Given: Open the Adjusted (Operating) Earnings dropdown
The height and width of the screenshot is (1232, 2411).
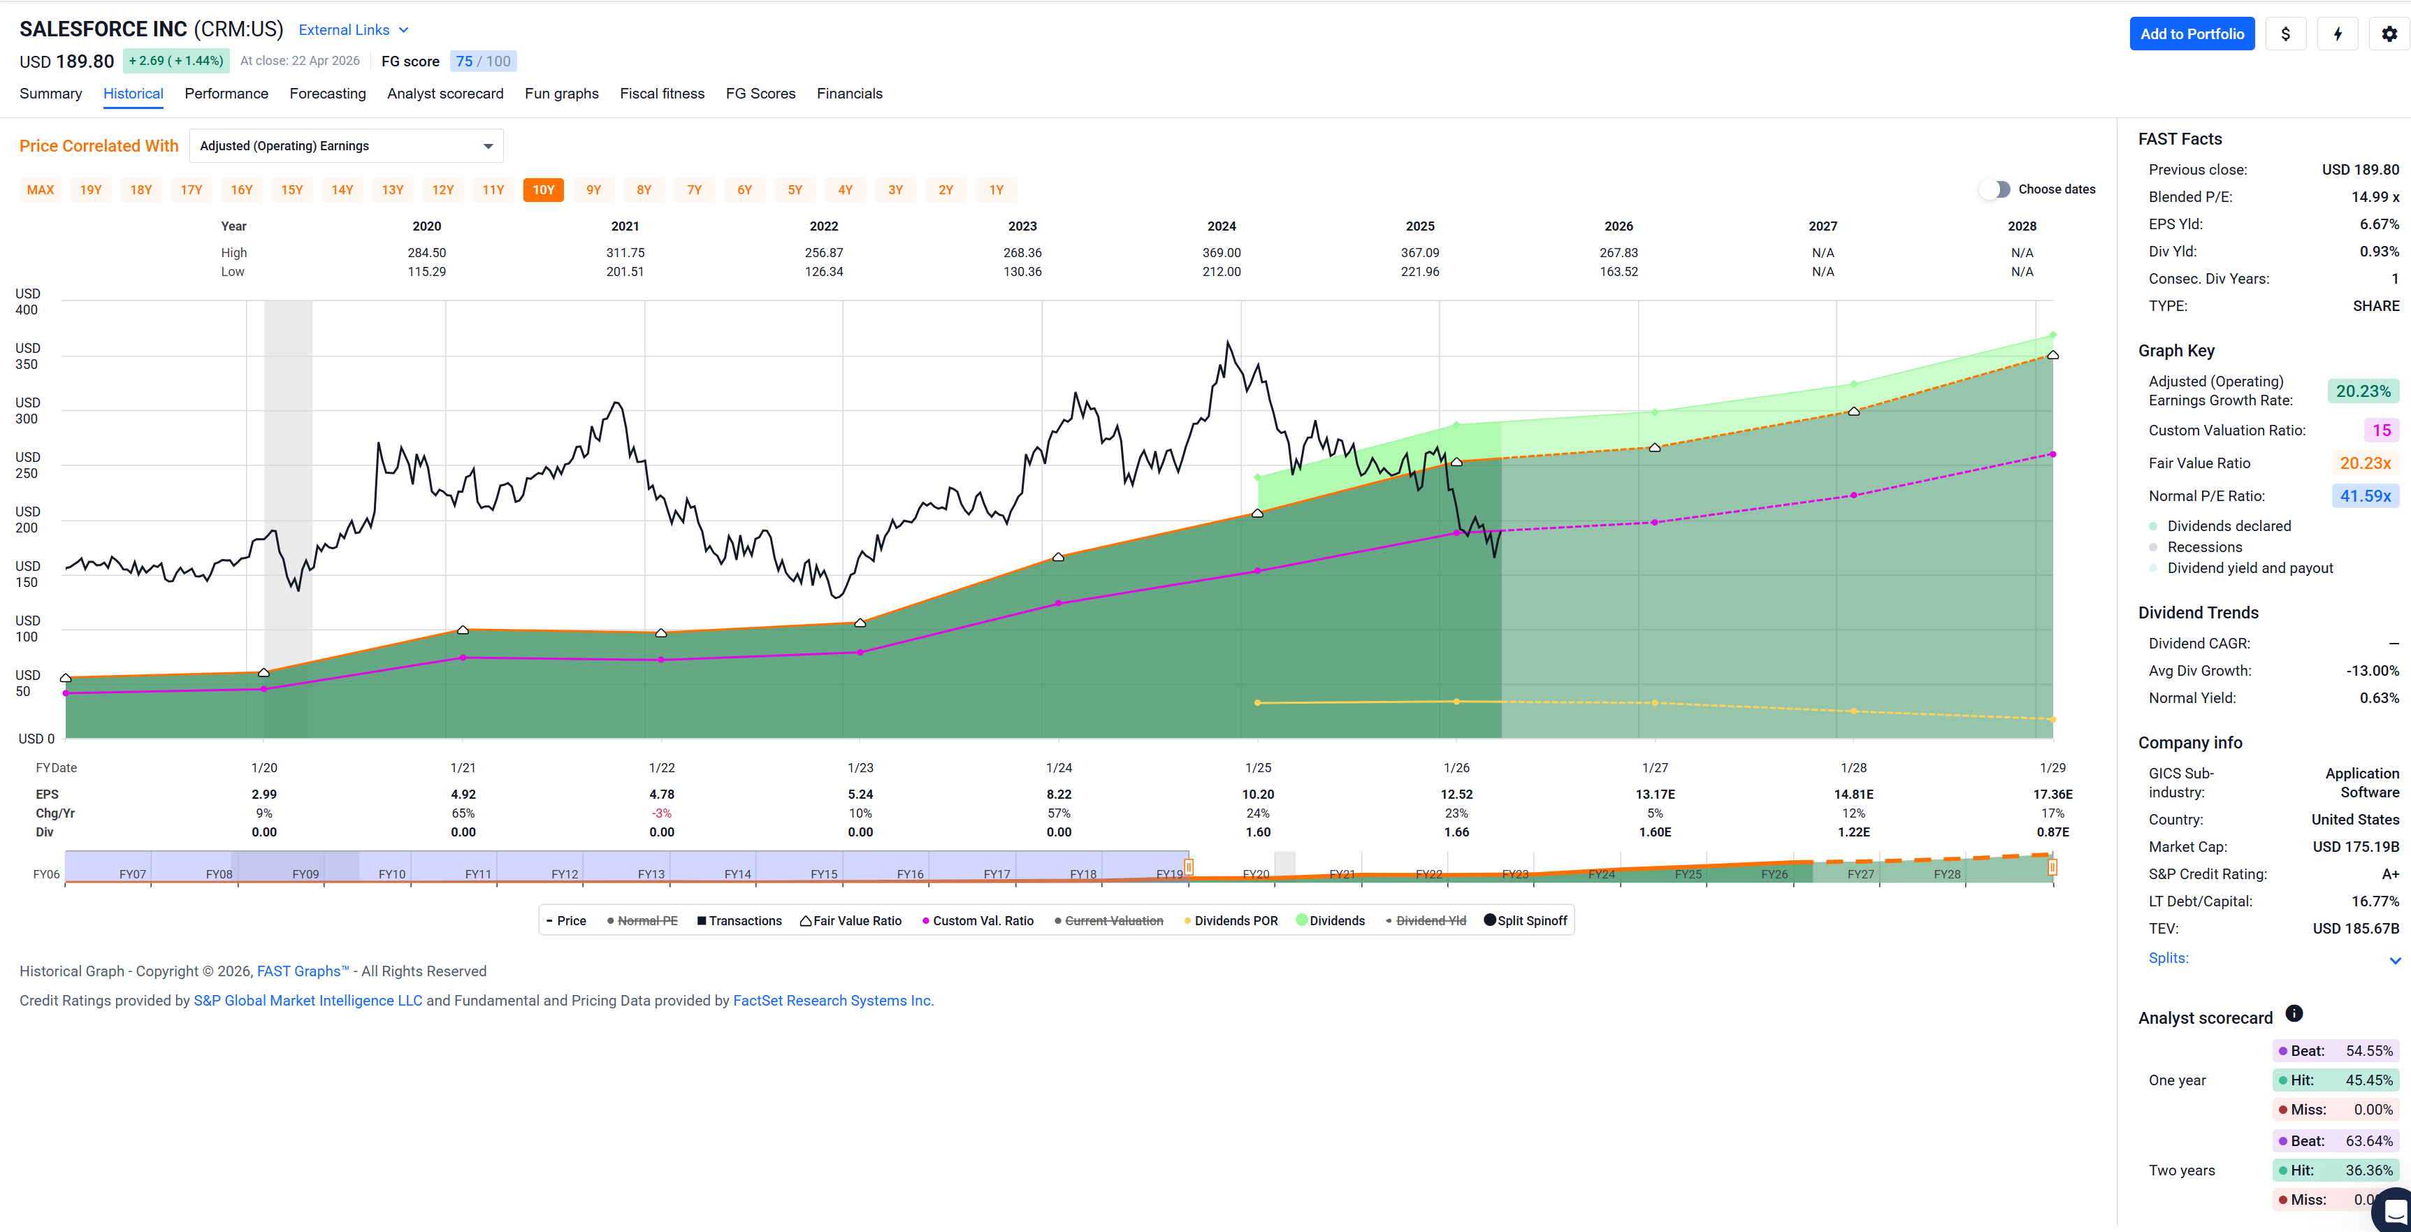Looking at the screenshot, I should [347, 146].
